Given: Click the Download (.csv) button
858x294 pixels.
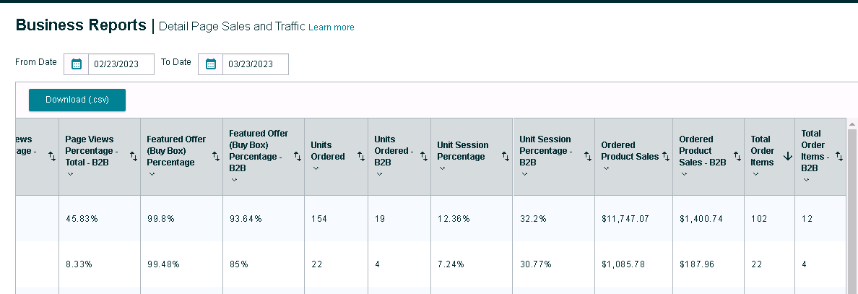Looking at the screenshot, I should coord(77,100).
